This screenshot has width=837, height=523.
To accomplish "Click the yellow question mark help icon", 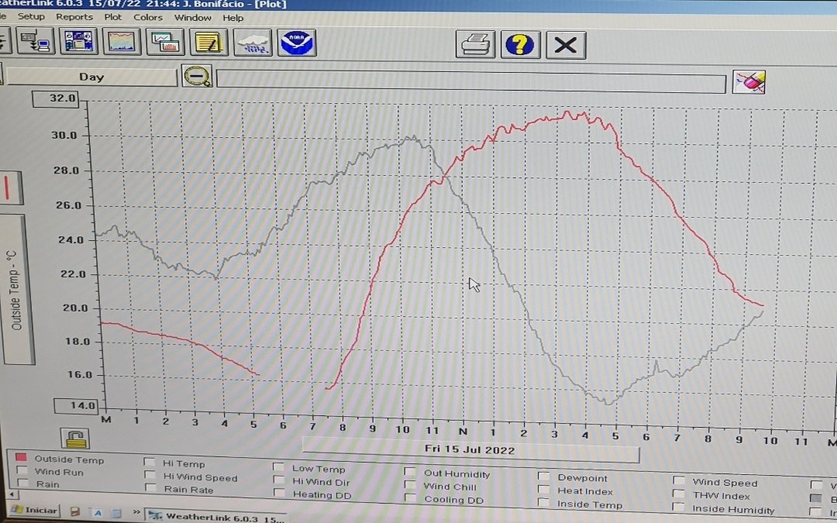I will pyautogui.click(x=520, y=44).
